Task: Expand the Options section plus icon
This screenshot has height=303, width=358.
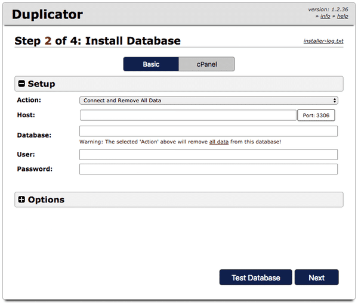Action: (x=21, y=199)
